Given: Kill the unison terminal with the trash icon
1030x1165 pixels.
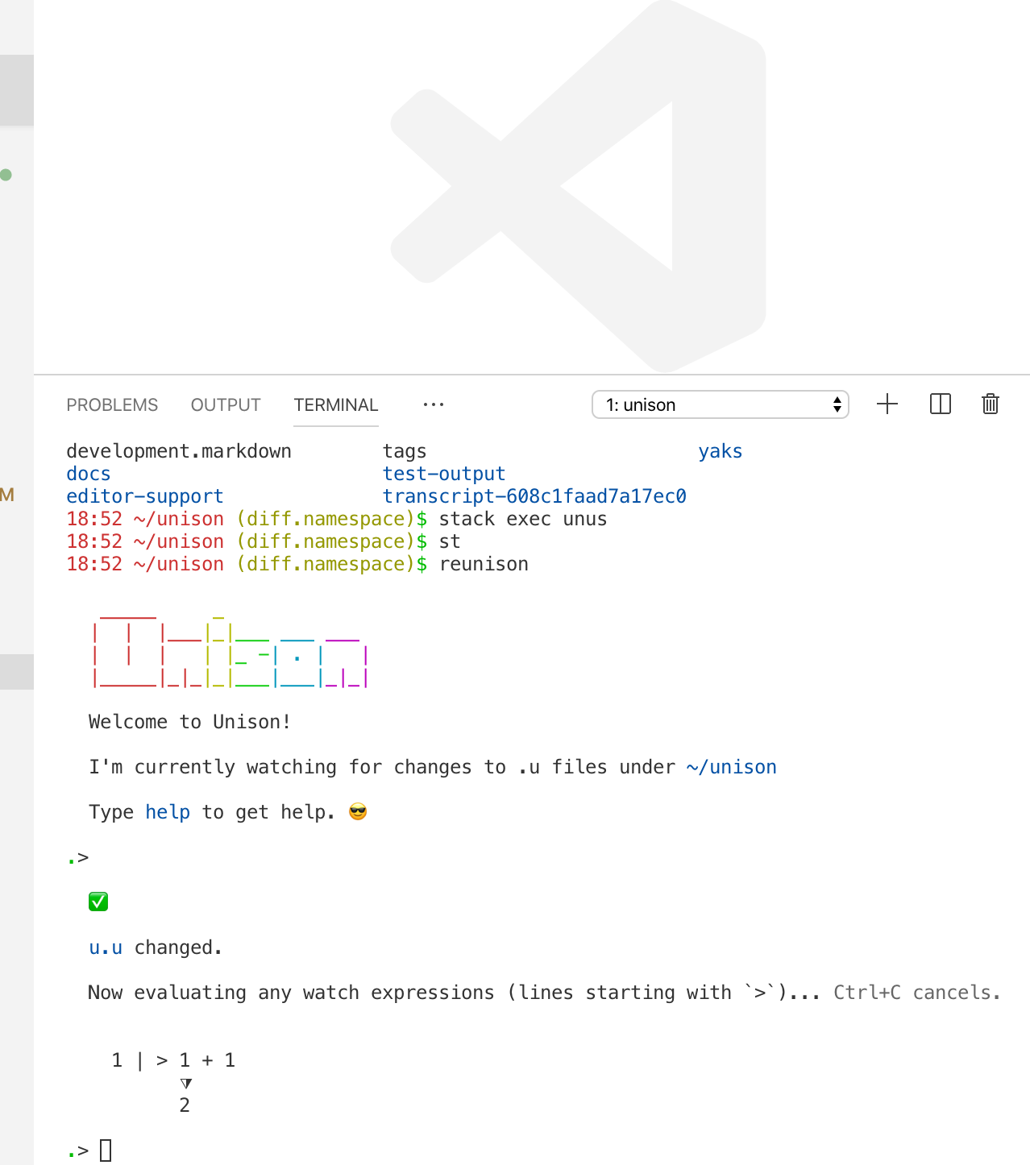Looking at the screenshot, I should pos(990,404).
